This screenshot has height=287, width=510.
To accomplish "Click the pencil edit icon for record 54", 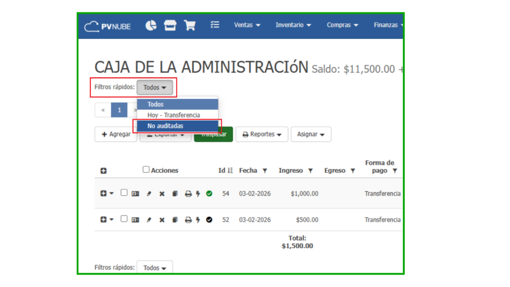I will 149,194.
